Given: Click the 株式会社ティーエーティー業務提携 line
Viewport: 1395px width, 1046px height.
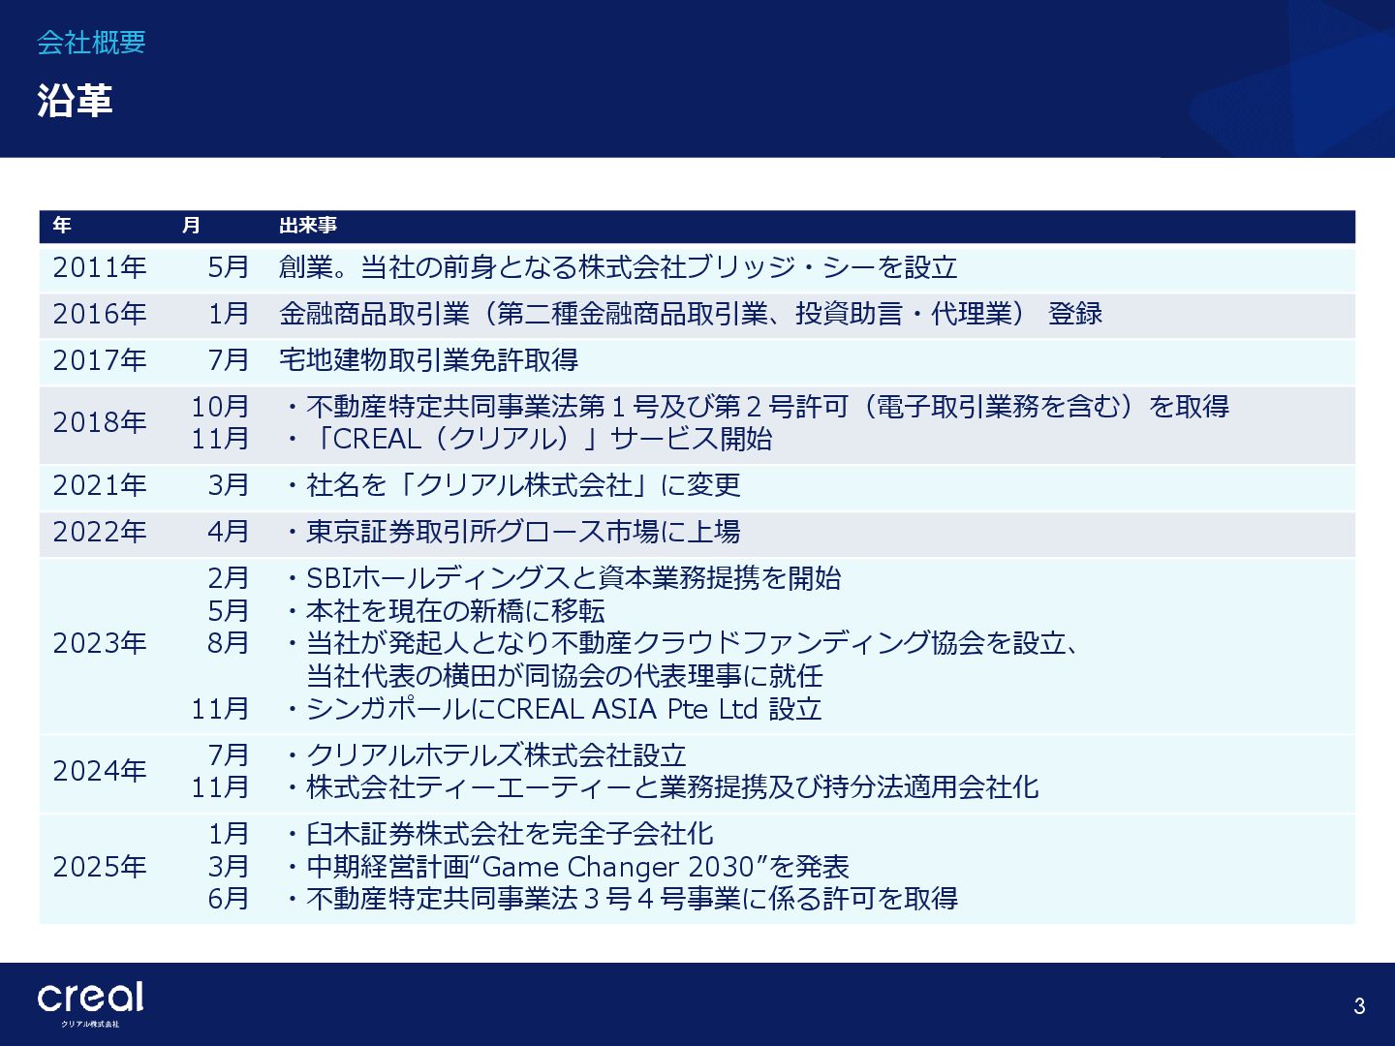Looking at the screenshot, I should click(x=662, y=787).
